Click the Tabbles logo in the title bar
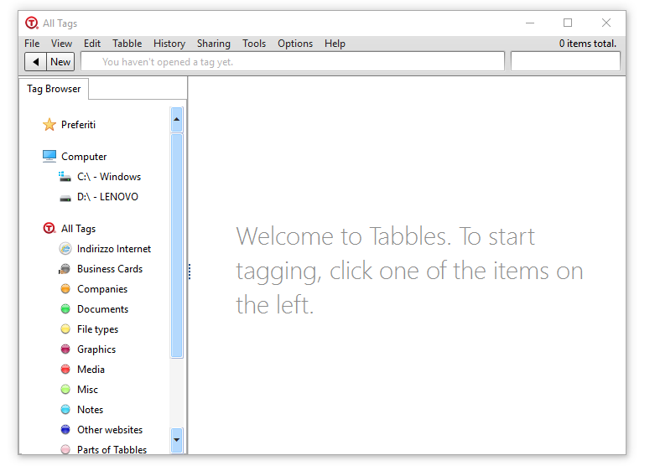 point(32,23)
